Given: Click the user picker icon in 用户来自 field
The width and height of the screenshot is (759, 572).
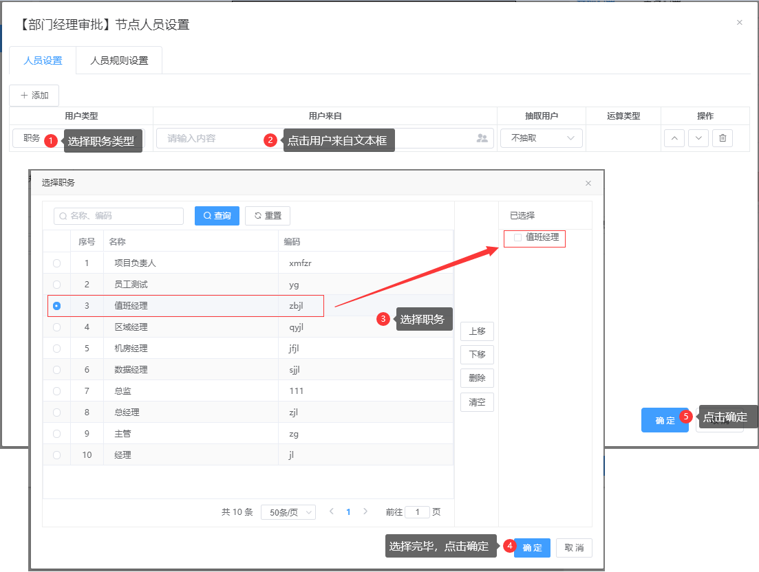Looking at the screenshot, I should tap(482, 138).
